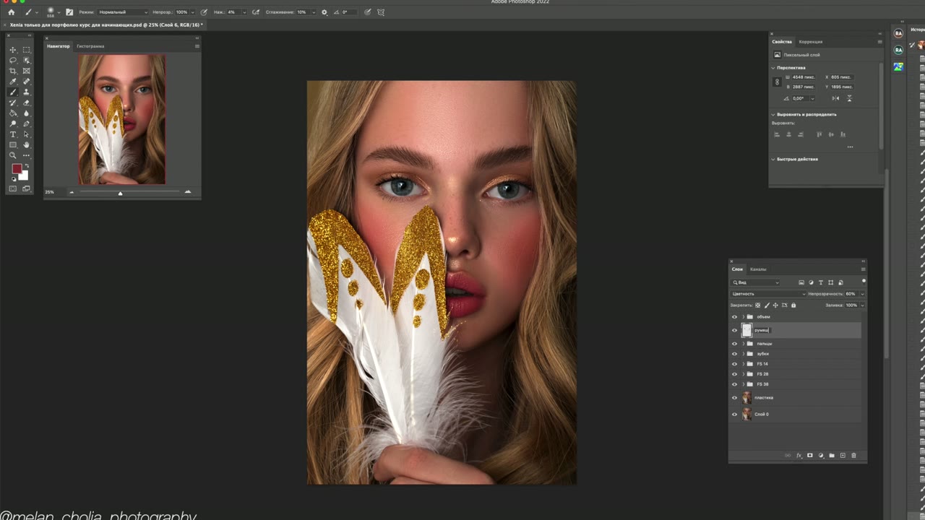The height and width of the screenshot is (520, 925).
Task: Open the layer styles fx menu
Action: 799,456
